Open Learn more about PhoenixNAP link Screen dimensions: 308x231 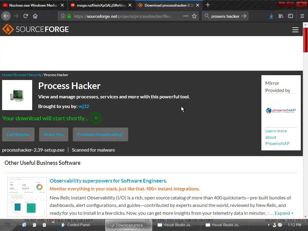pos(277,137)
